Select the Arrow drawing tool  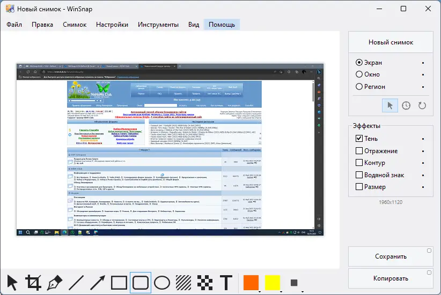(x=98, y=283)
